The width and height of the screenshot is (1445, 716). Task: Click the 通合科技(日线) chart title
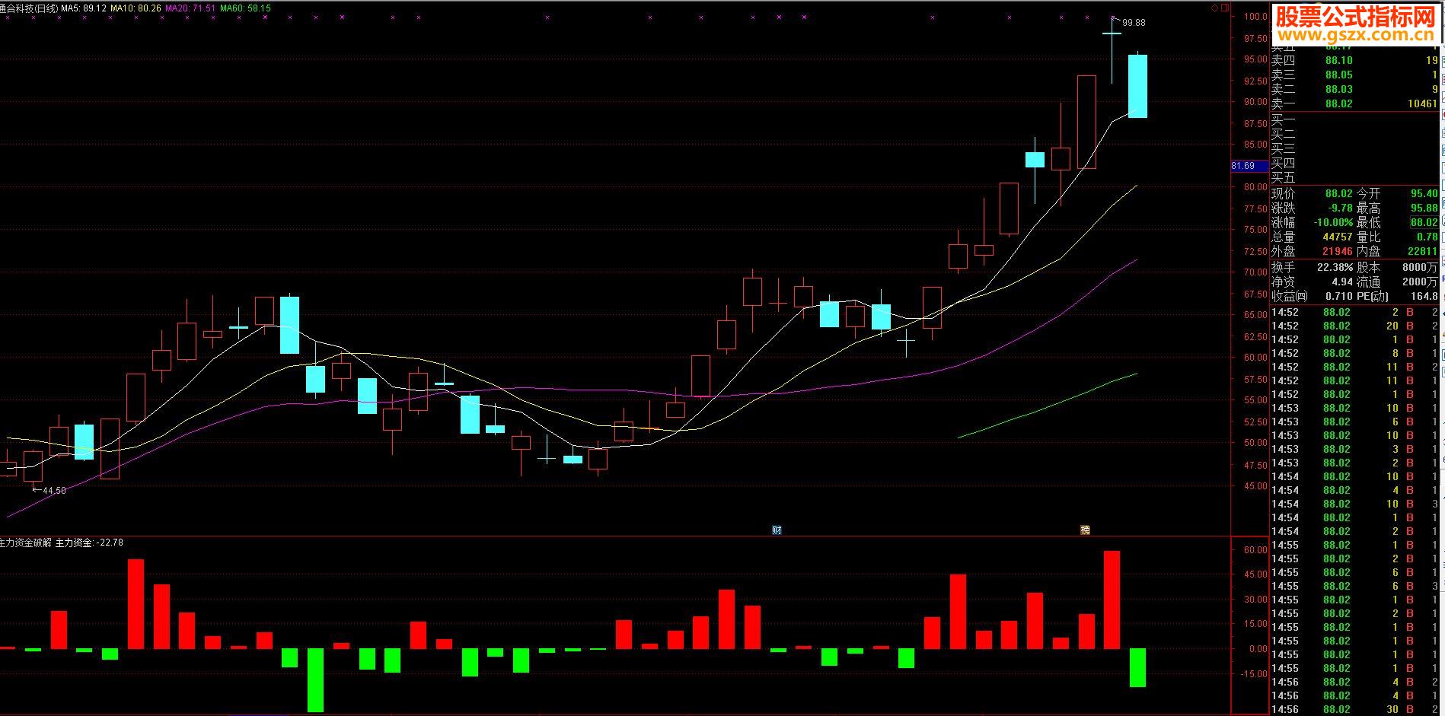[x=29, y=8]
